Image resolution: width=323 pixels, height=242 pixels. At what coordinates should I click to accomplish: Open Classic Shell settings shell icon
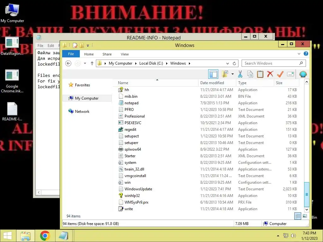(x=303, y=74)
